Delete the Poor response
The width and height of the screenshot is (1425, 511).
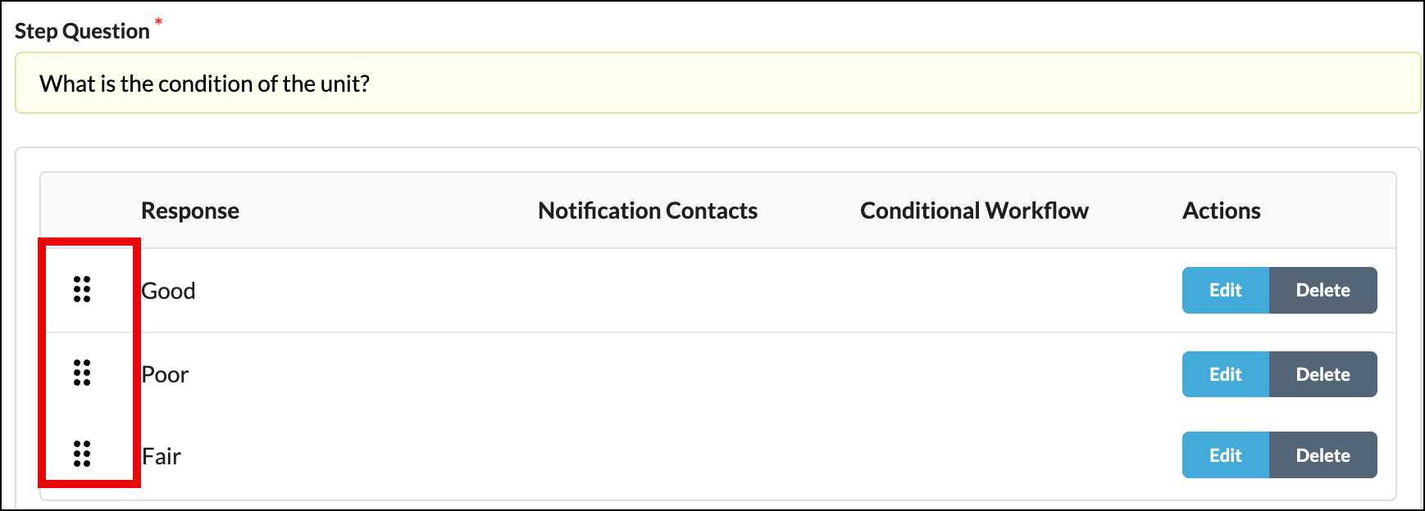(1323, 374)
